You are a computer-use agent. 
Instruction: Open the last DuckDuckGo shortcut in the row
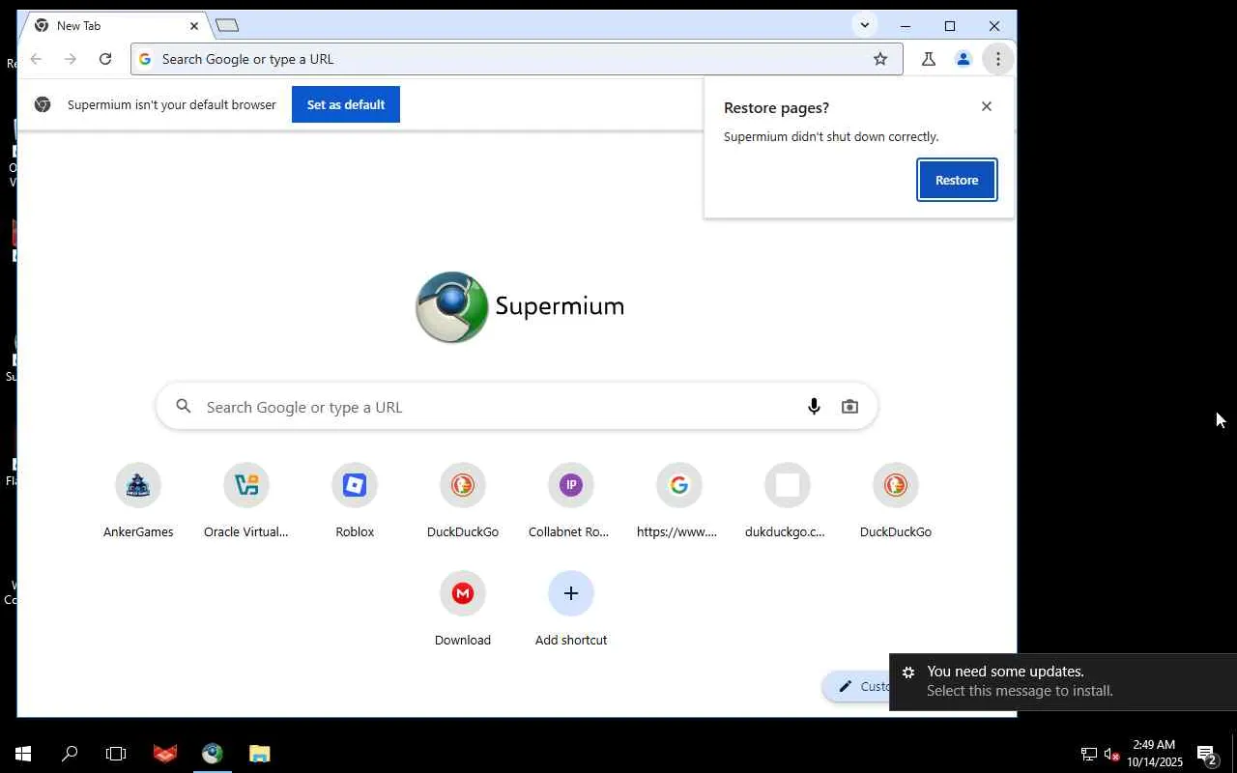coord(896,501)
